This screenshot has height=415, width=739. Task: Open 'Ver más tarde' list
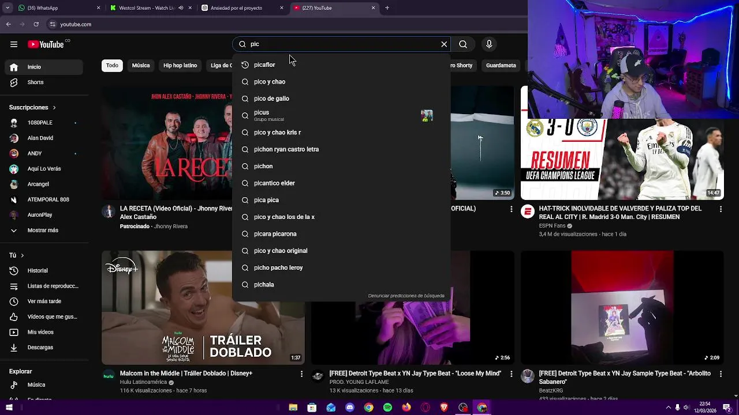point(44,301)
